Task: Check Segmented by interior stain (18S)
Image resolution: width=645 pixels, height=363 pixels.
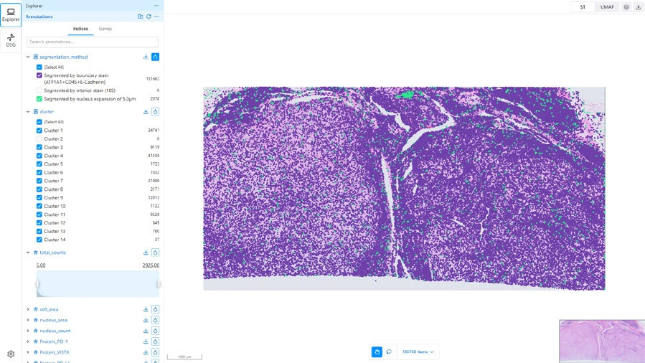Action: click(39, 90)
